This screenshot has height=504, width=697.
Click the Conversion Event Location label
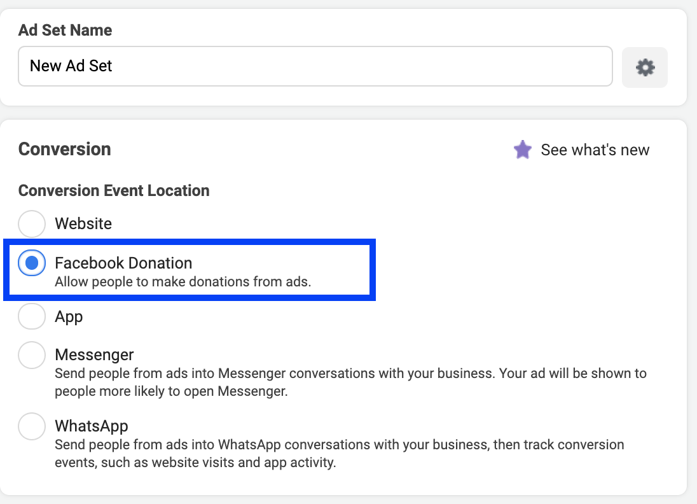click(x=114, y=190)
